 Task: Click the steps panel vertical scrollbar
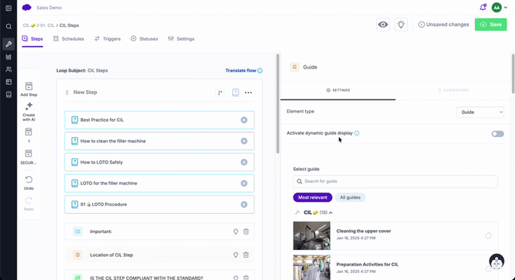point(277,104)
